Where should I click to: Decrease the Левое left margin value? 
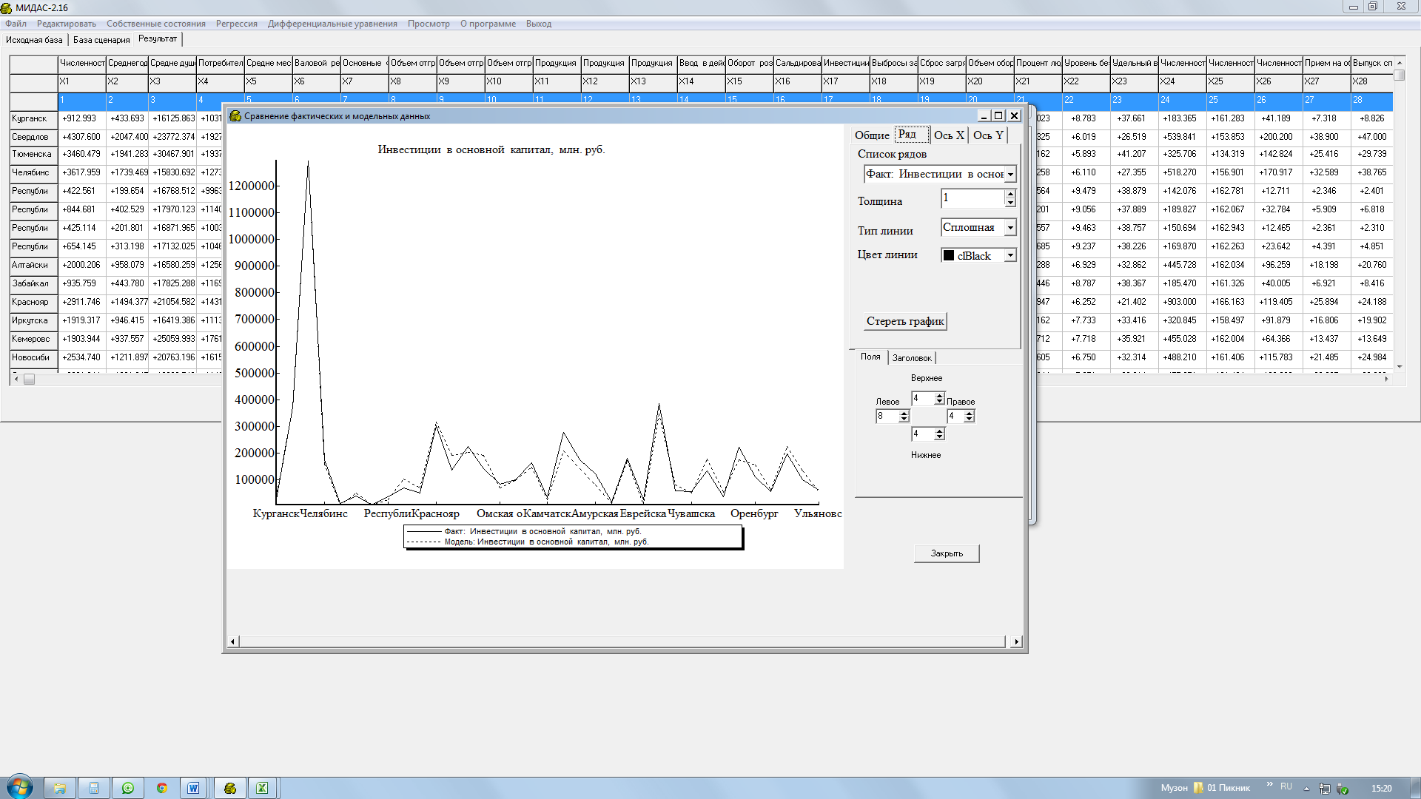pos(904,419)
